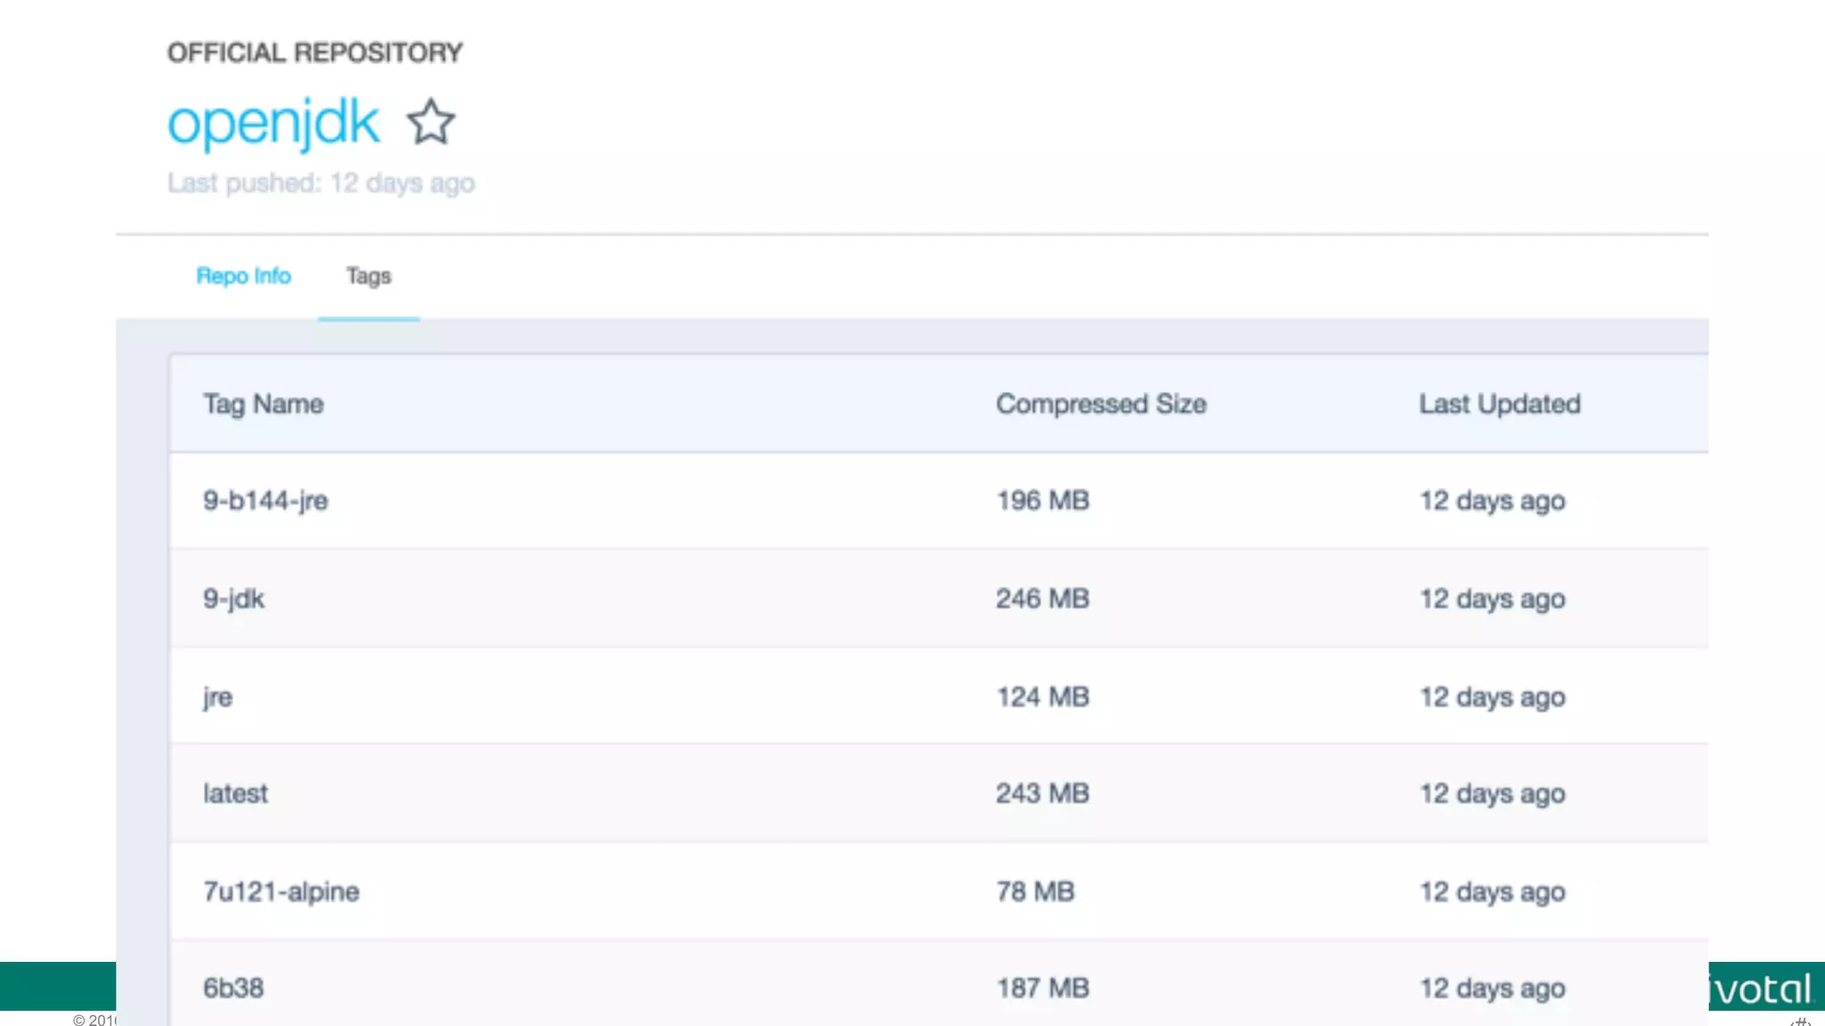Viewport: 1825px width, 1026px height.
Task: Star the openjdk repository
Action: pos(430,122)
